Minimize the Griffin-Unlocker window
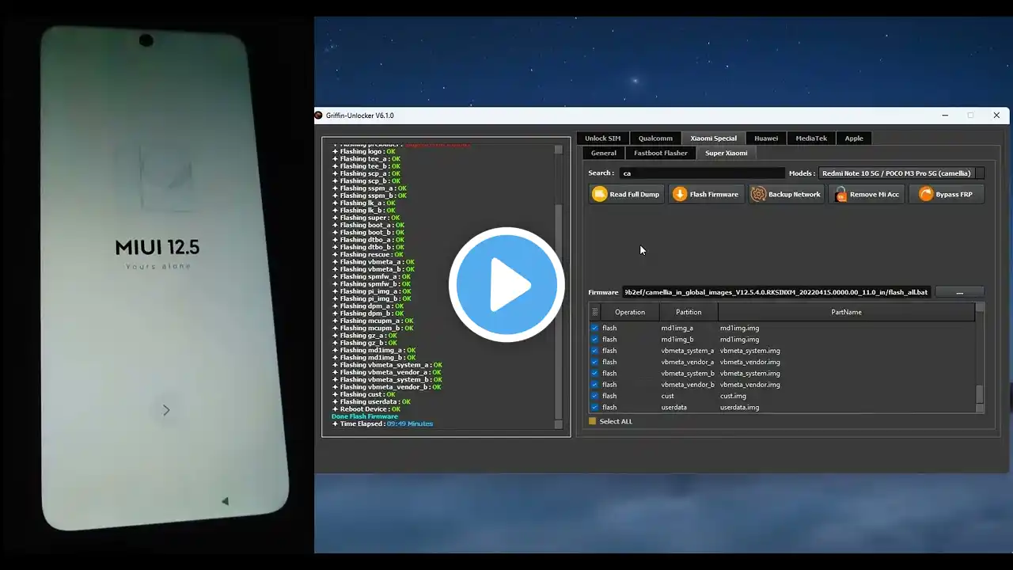This screenshot has height=570, width=1013. pyautogui.click(x=945, y=116)
